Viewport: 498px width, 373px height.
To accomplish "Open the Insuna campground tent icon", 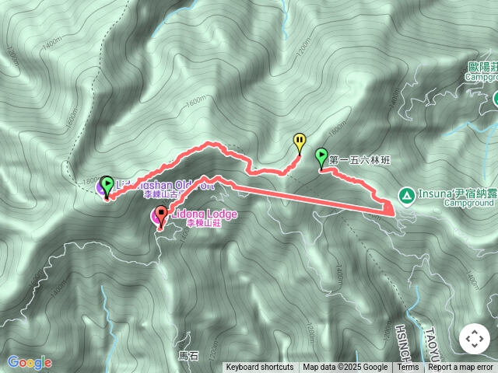I will [x=407, y=196].
